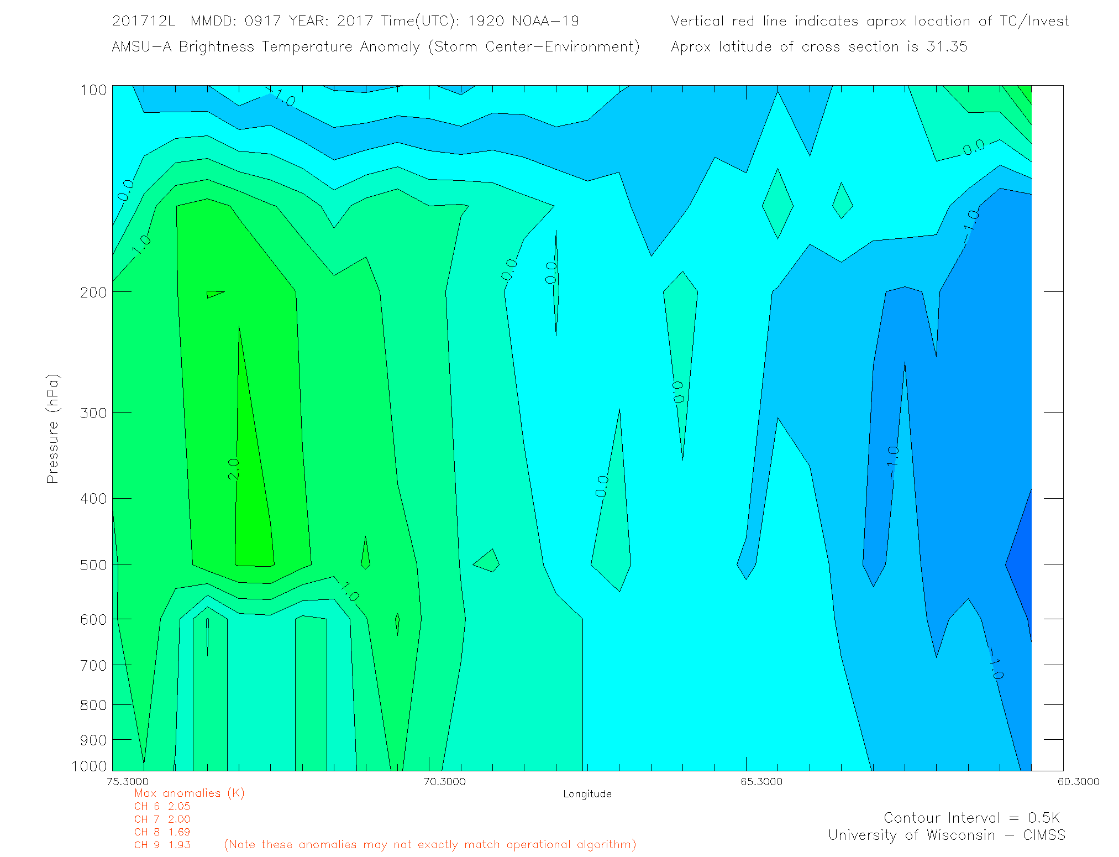Click the AMSU-A Brightness Temperature Anomaly title

point(375,46)
